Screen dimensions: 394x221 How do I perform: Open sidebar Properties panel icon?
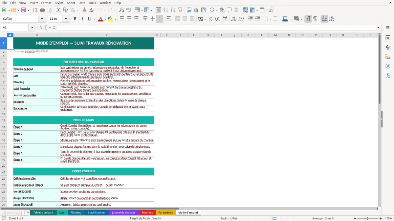click(388, 38)
